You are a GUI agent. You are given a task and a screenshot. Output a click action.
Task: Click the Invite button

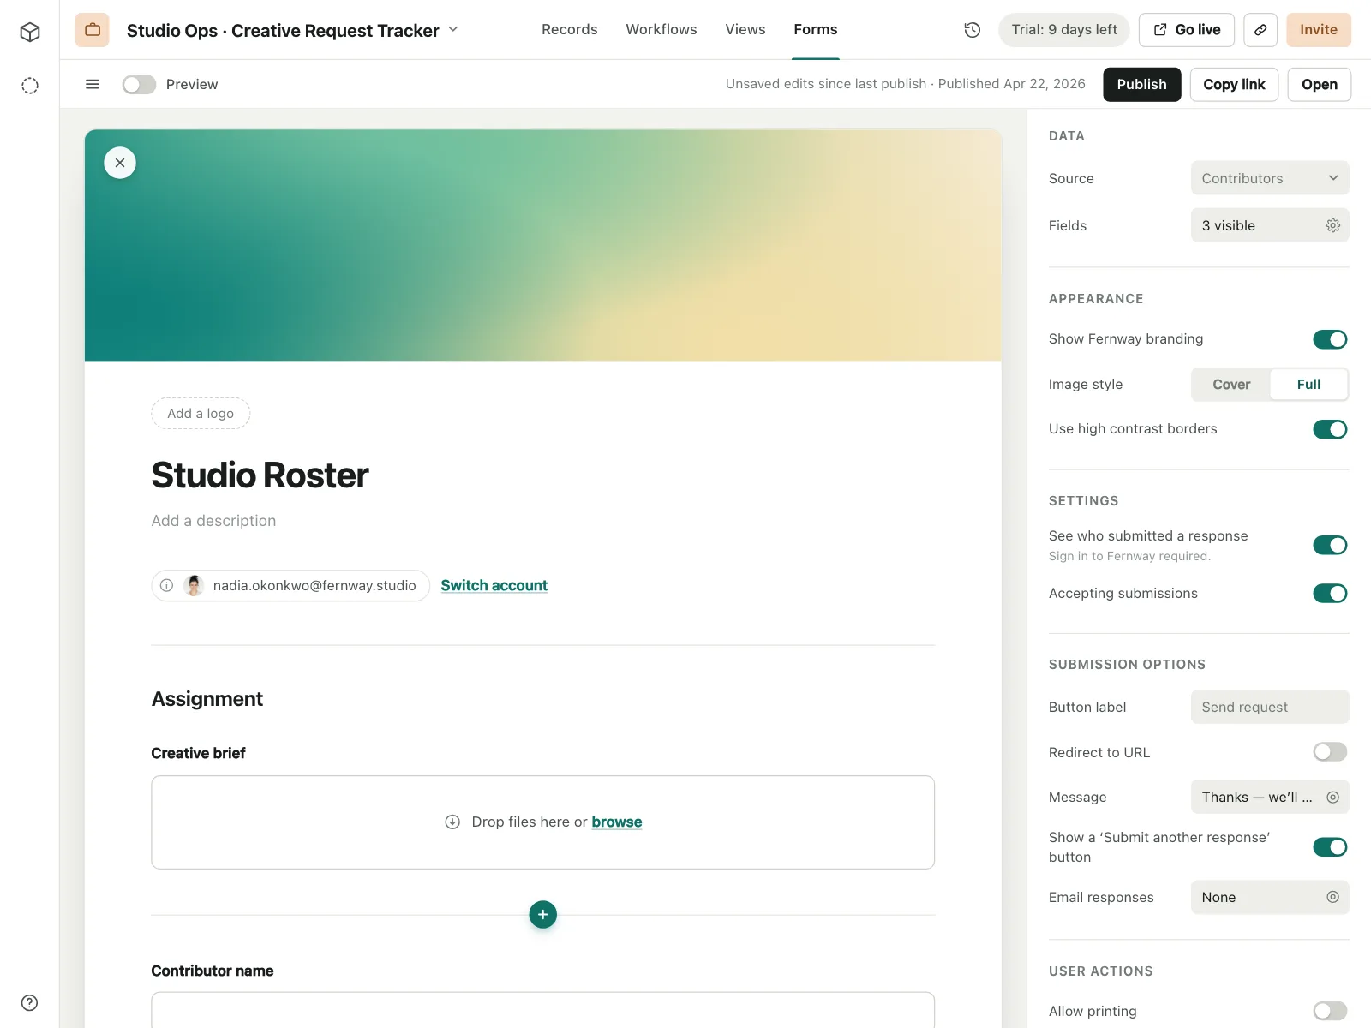(x=1319, y=30)
